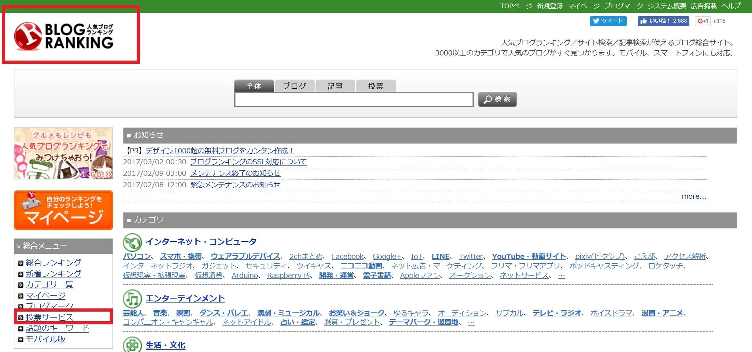
Task: Open the 生活・文化 category heading
Action: click(x=166, y=345)
